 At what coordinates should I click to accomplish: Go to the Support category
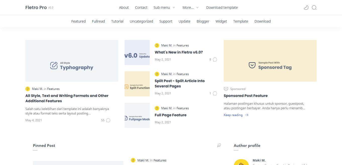click(x=166, y=21)
